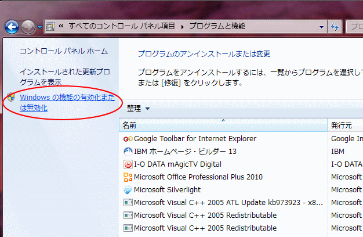
Task: Click the Control Panel icon in address bar
Action: click(x=50, y=27)
